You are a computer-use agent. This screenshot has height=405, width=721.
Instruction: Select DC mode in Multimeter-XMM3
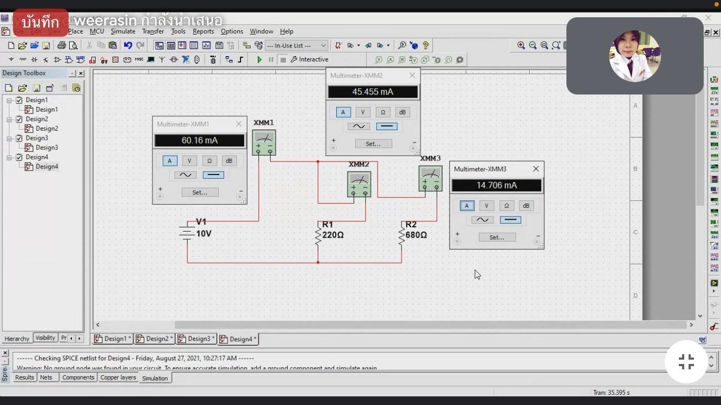[510, 220]
